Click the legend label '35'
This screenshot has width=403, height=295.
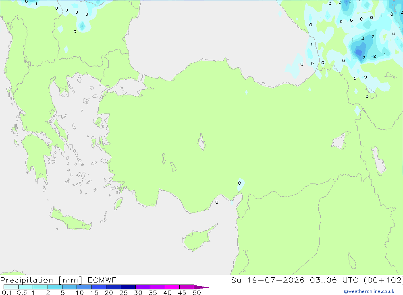(x=153, y=293)
